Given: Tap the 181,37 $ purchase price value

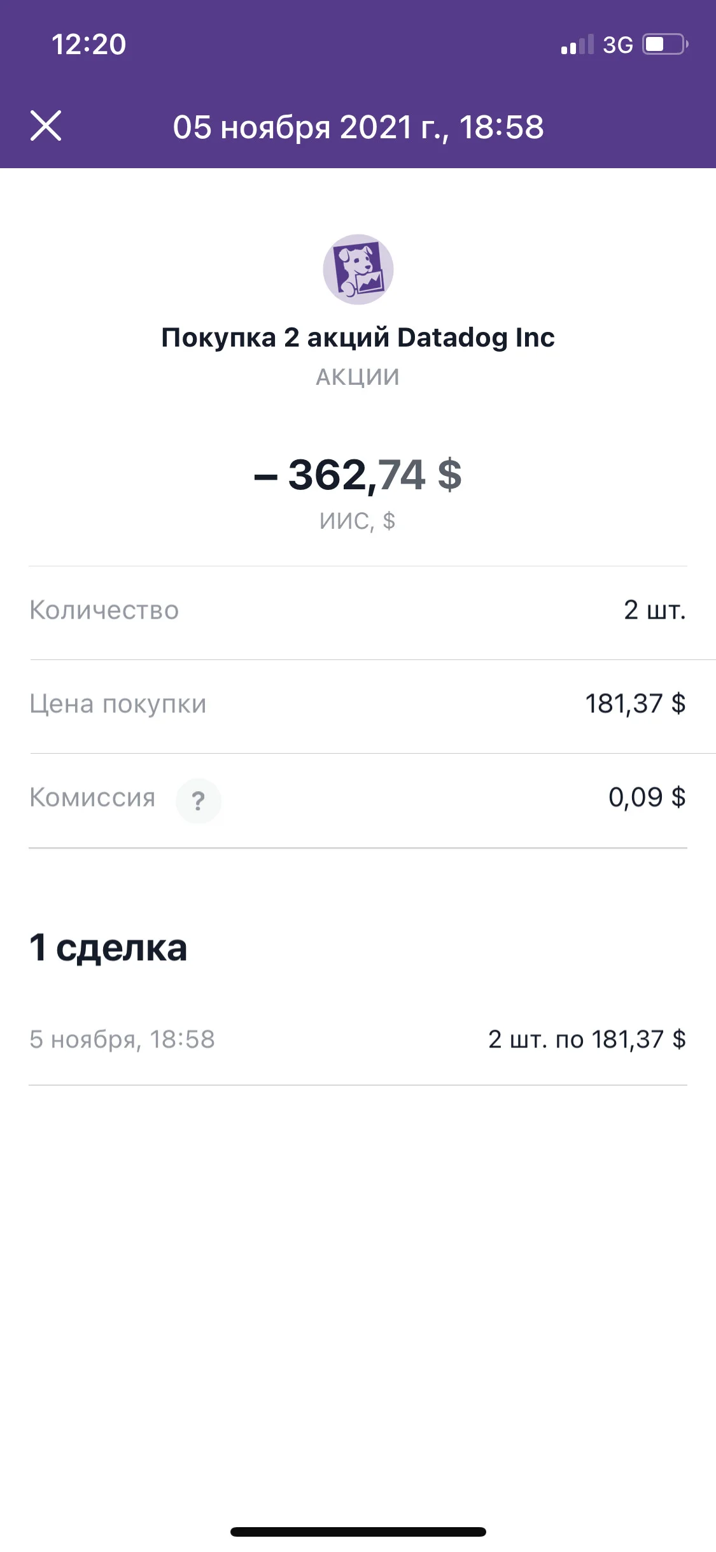Looking at the screenshot, I should [635, 704].
